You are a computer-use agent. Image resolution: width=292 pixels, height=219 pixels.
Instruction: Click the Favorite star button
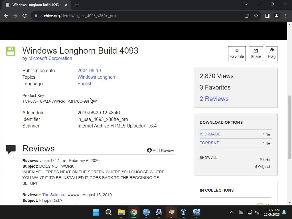click(237, 54)
